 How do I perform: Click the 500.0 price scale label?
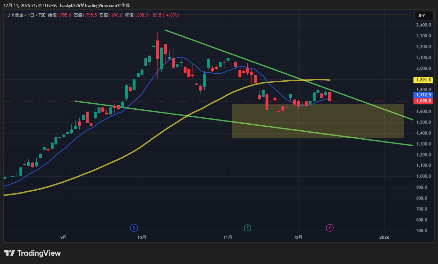tap(423, 231)
